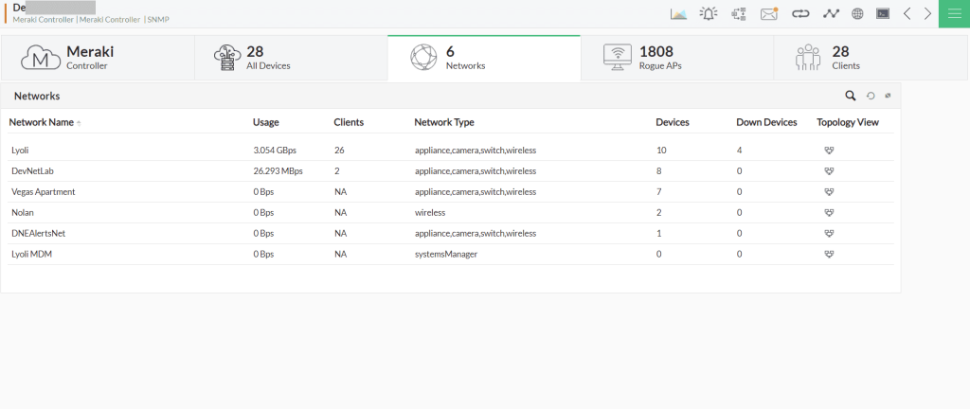Open topology view for Lyoli network
The width and height of the screenshot is (970, 409).
pos(829,151)
